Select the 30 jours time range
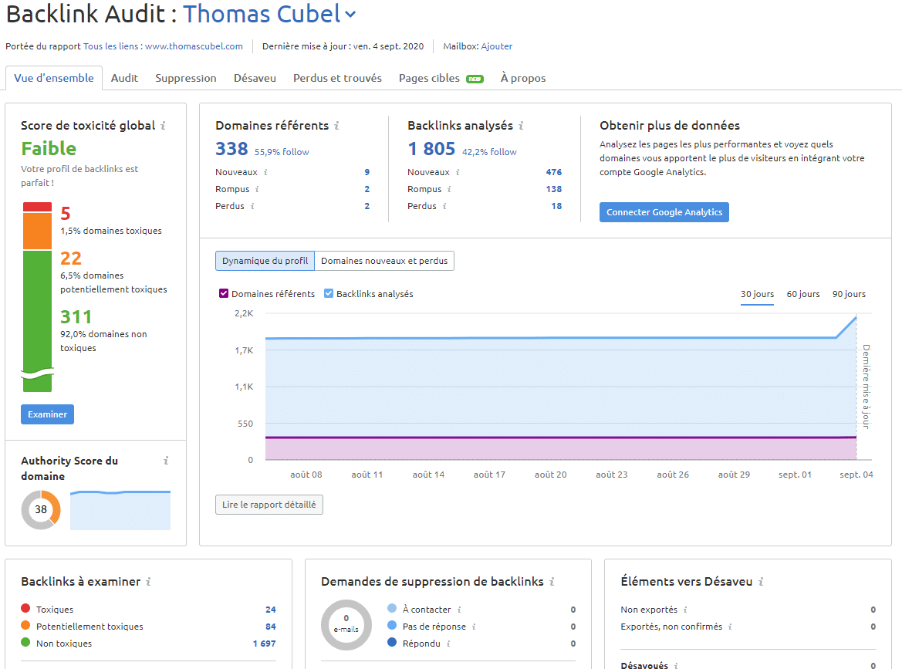The width and height of the screenshot is (902, 669). [757, 294]
